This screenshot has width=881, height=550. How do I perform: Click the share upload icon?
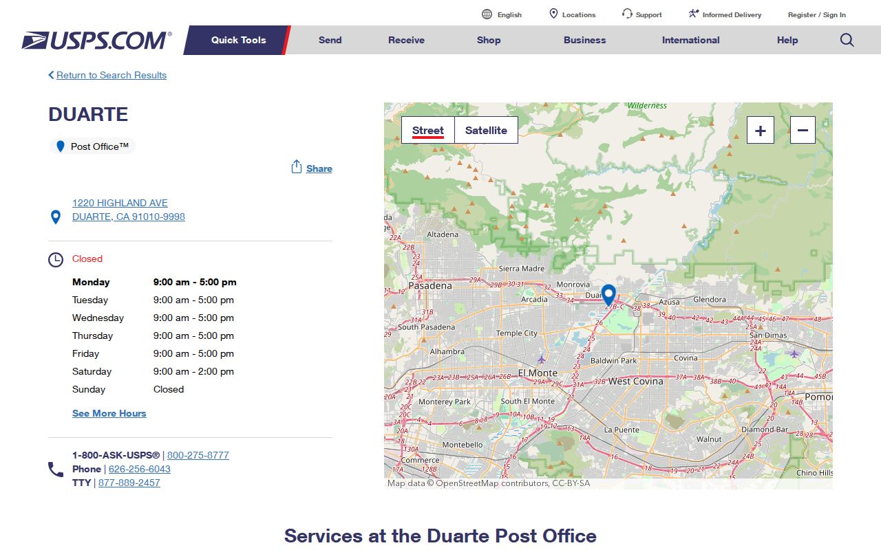coord(297,167)
